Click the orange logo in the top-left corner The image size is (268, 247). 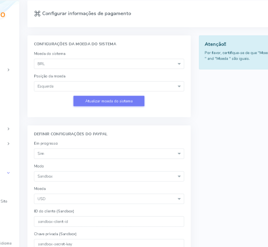tap(3, 15)
